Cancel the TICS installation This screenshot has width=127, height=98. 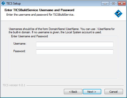tap(114, 92)
